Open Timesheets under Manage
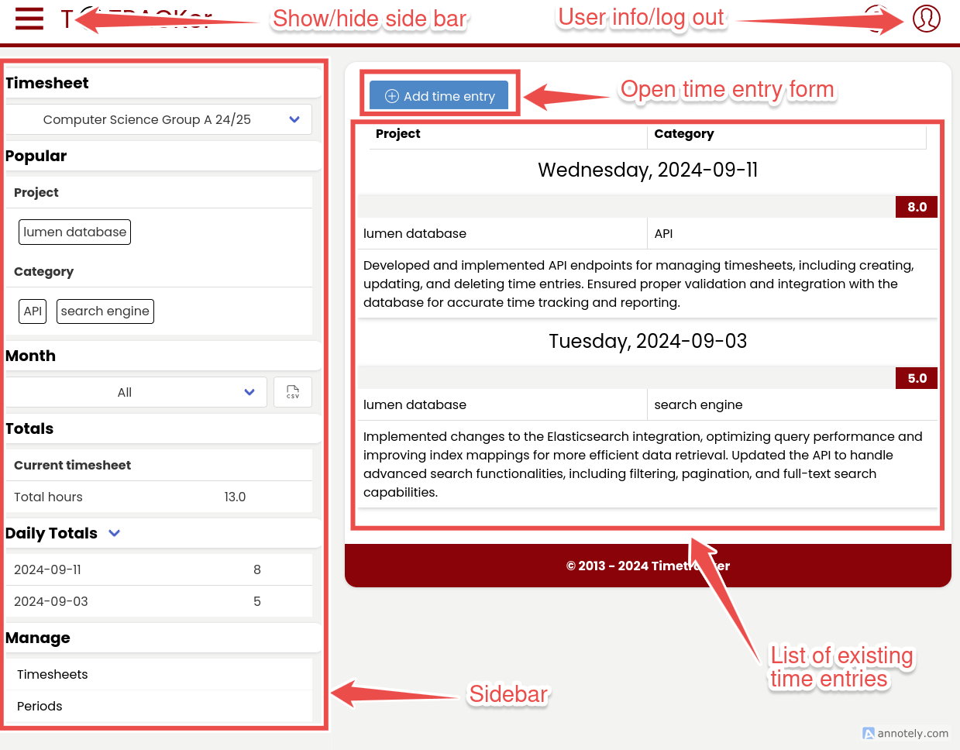 (x=53, y=675)
